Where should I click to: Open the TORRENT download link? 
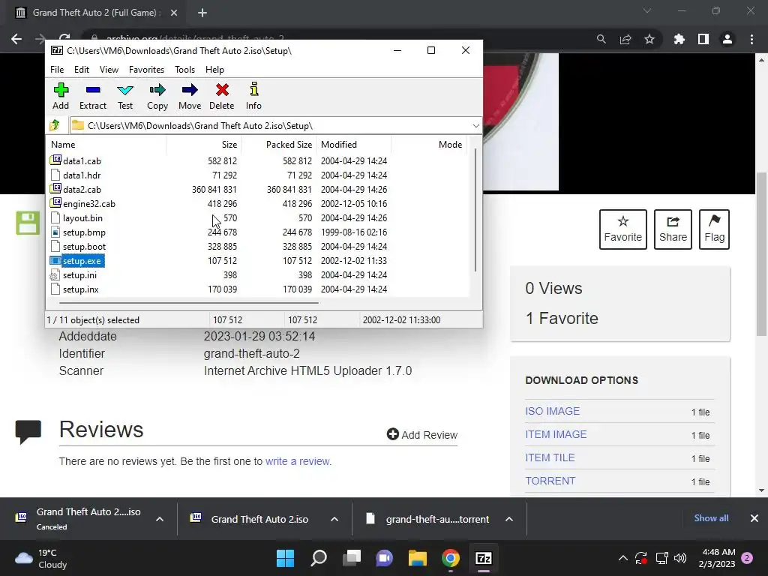(x=550, y=481)
